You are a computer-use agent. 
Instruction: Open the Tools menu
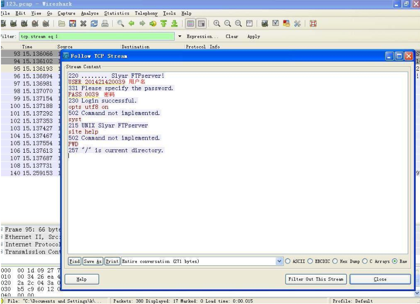169,13
